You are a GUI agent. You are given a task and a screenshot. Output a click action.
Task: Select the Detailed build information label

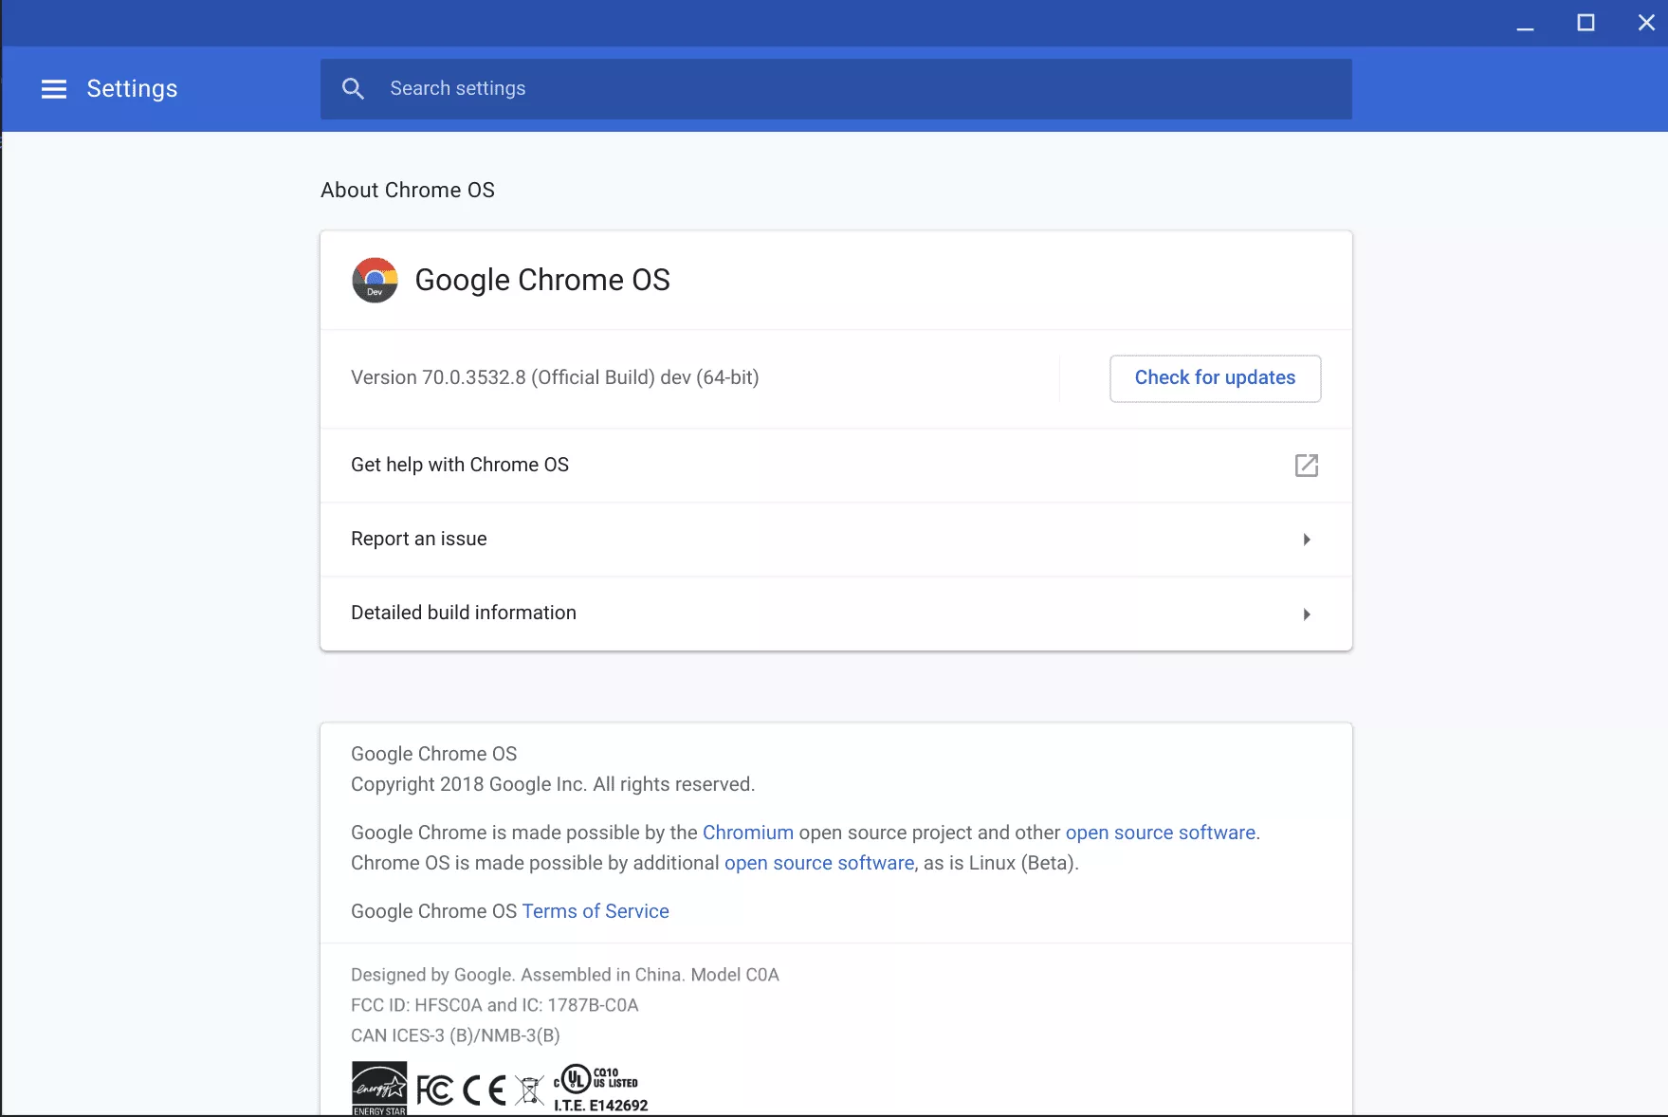tap(463, 613)
